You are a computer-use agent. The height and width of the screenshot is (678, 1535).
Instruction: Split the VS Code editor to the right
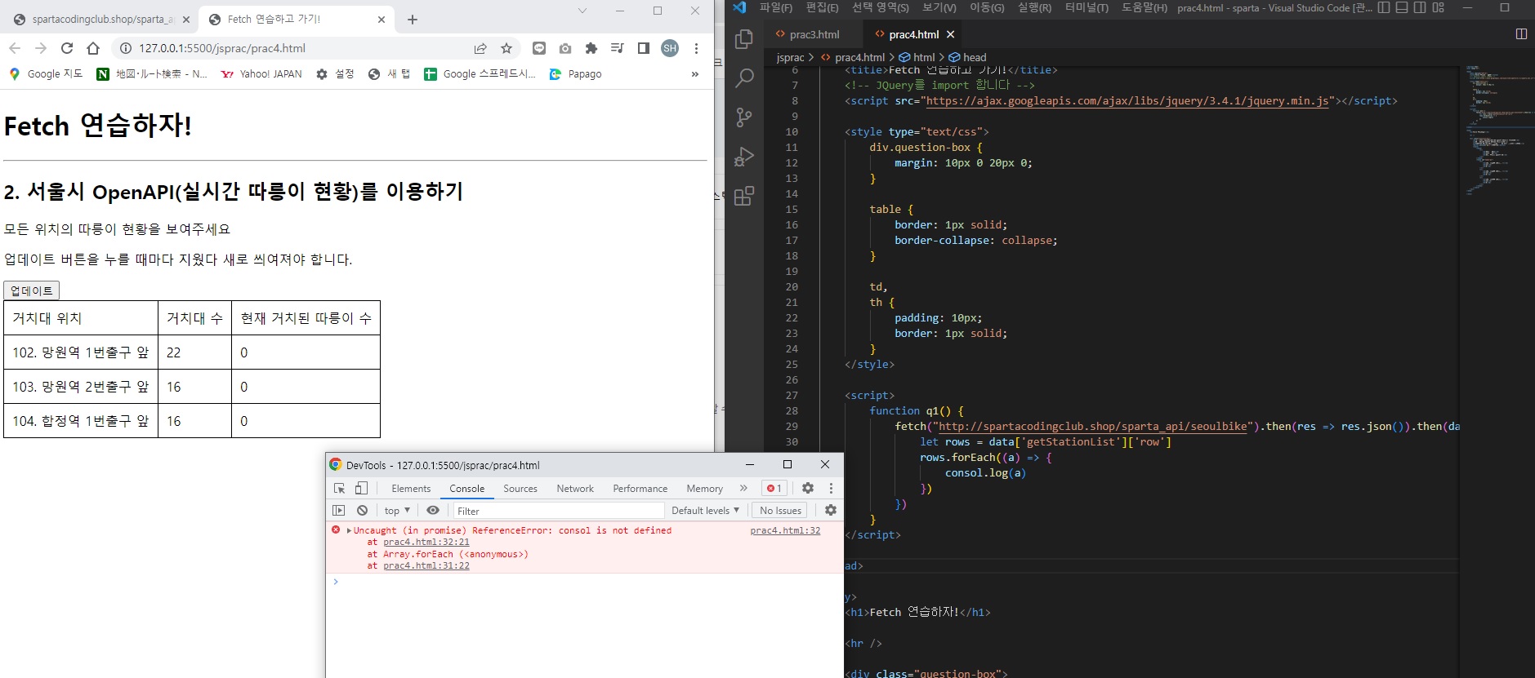coord(1521,34)
